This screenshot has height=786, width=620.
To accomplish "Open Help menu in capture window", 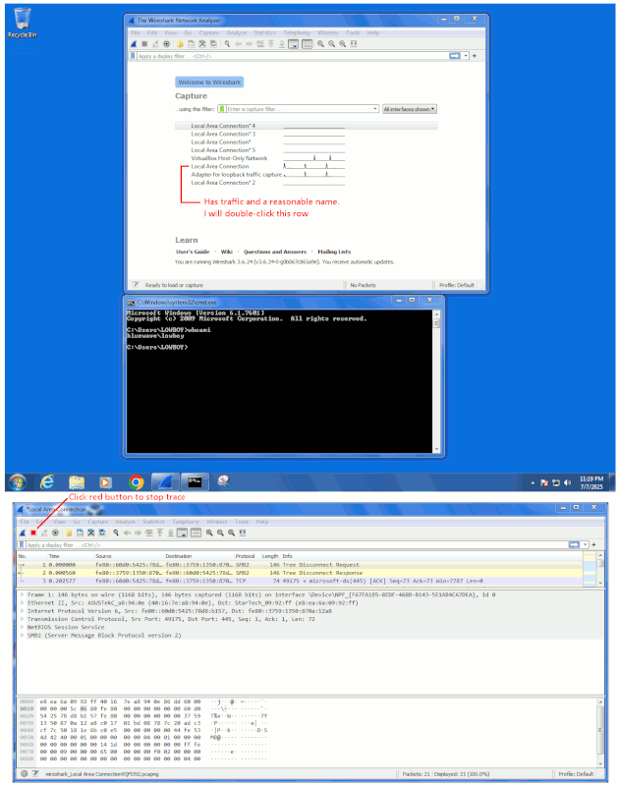I will tap(262, 522).
